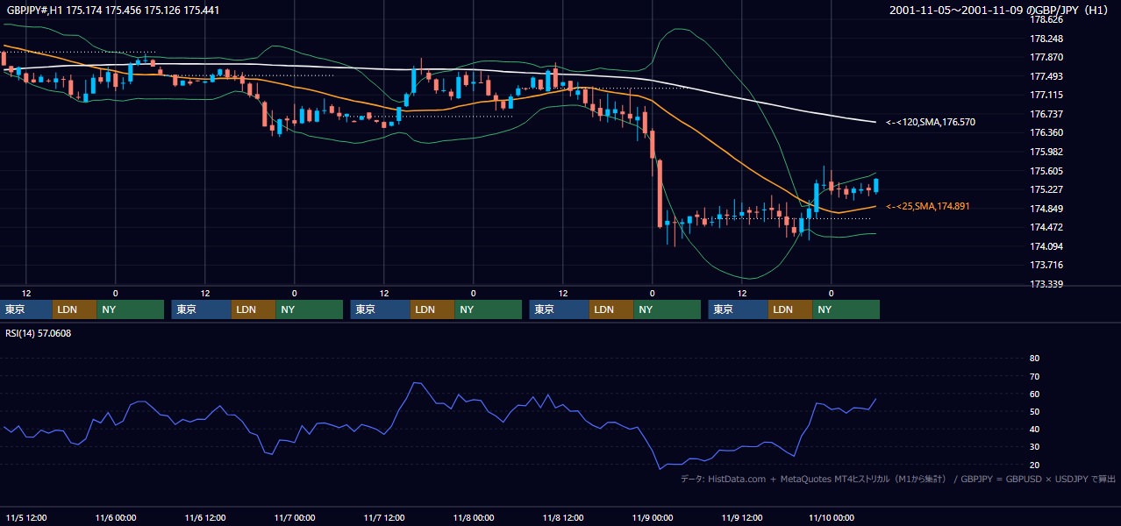Screen dimensions: 1121x526
Task: Click price axis value 173.716
Action: 1046,265
